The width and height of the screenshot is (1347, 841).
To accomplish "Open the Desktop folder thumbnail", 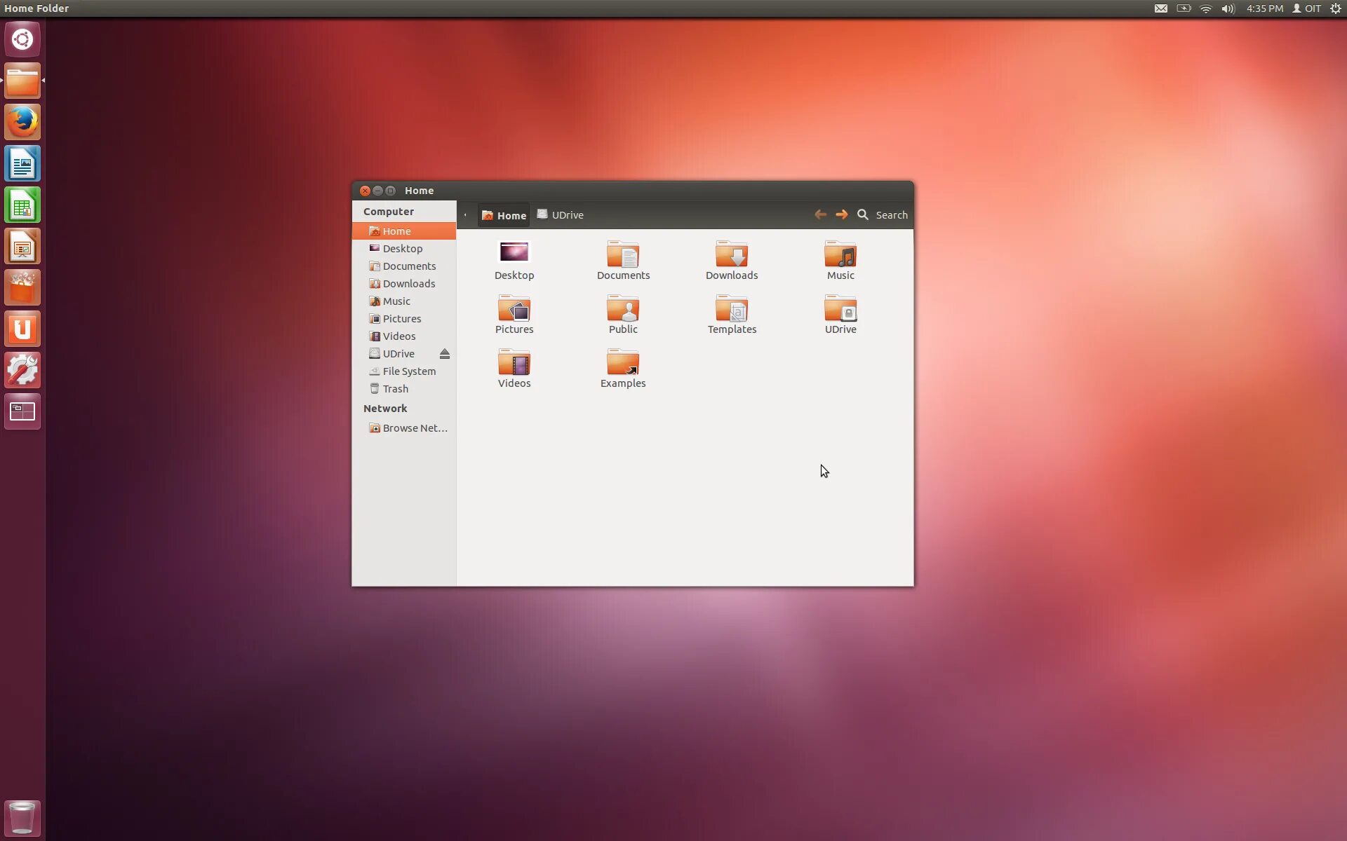I will [514, 252].
